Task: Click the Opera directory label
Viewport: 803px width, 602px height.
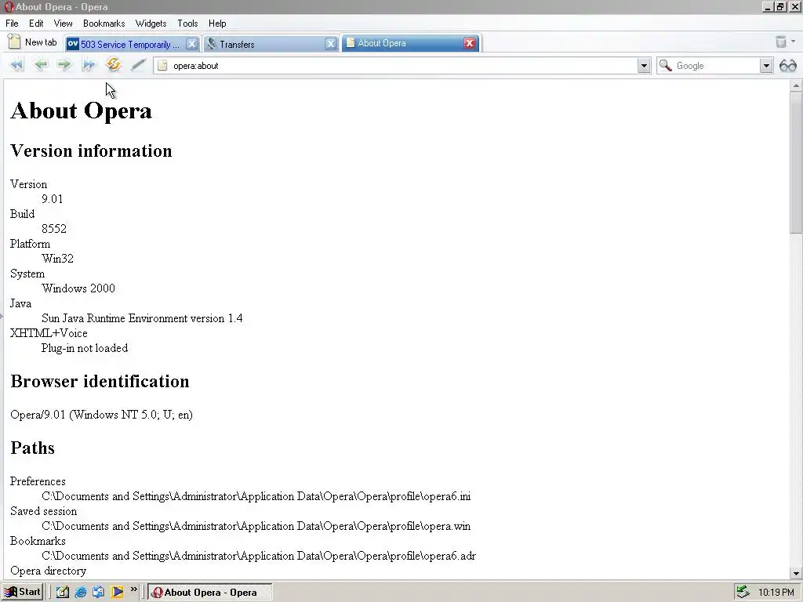Action: click(48, 571)
